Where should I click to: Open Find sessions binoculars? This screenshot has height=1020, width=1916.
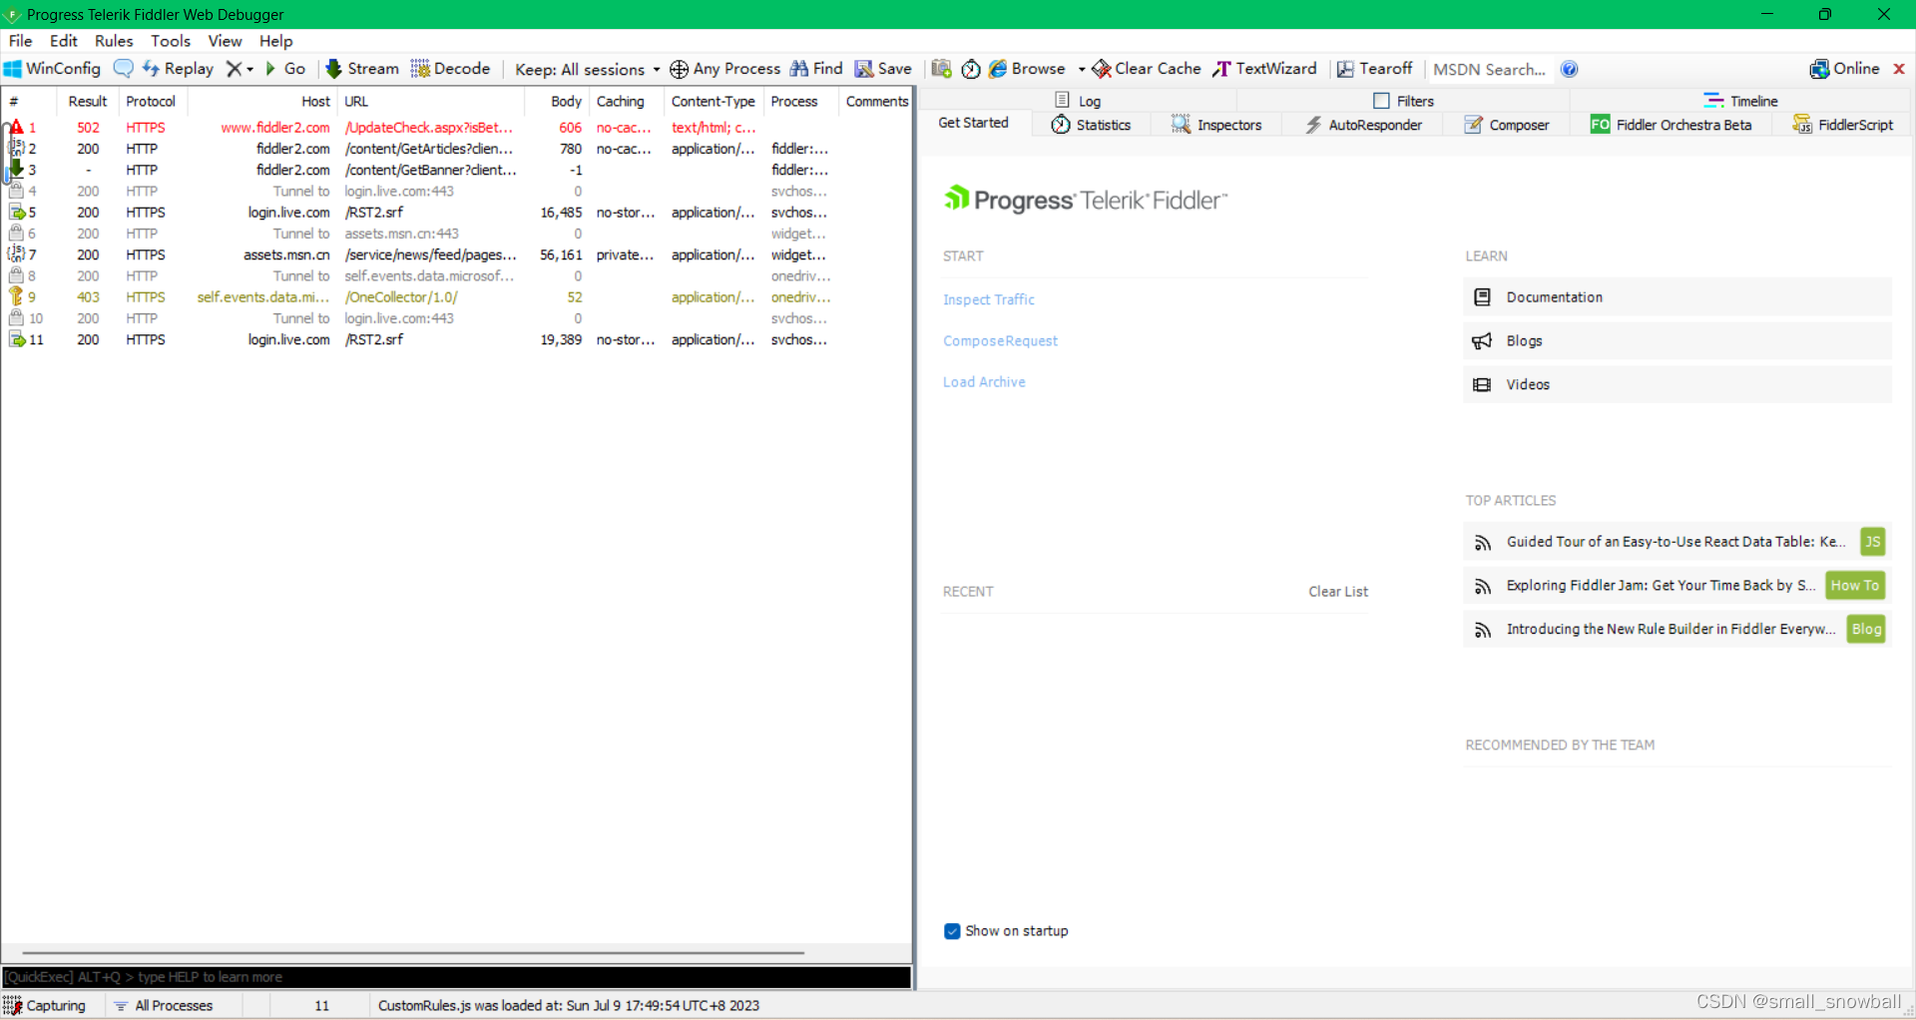816,69
